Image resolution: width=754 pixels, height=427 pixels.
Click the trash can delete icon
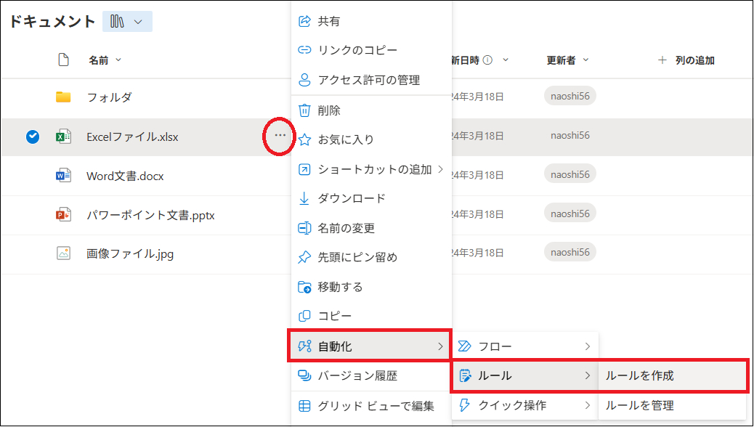(304, 110)
